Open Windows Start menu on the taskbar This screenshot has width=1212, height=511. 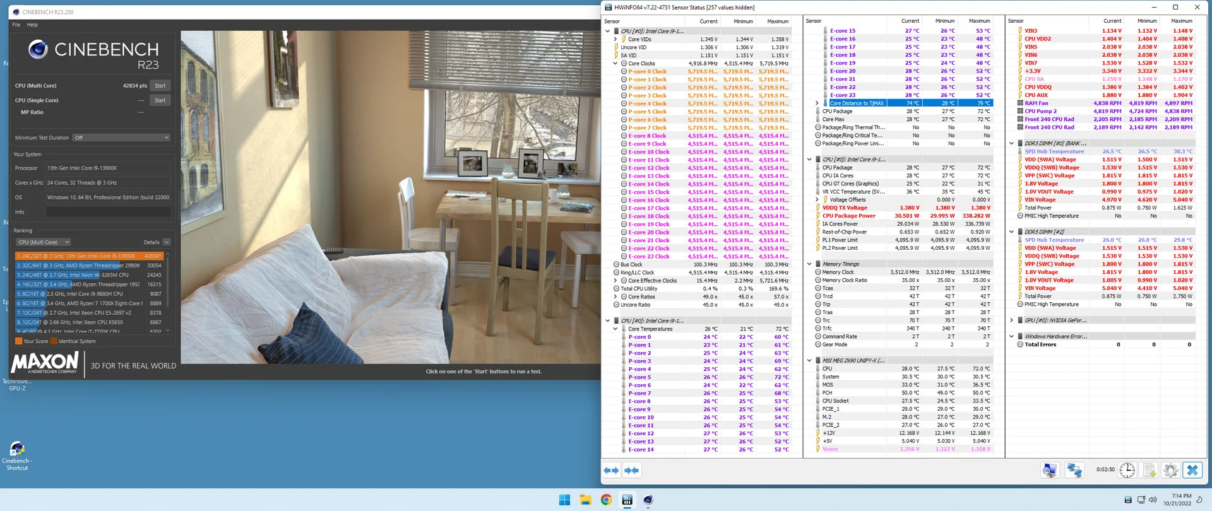click(564, 500)
